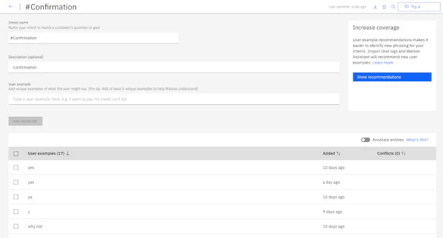Click the user example input box

pos(174,99)
